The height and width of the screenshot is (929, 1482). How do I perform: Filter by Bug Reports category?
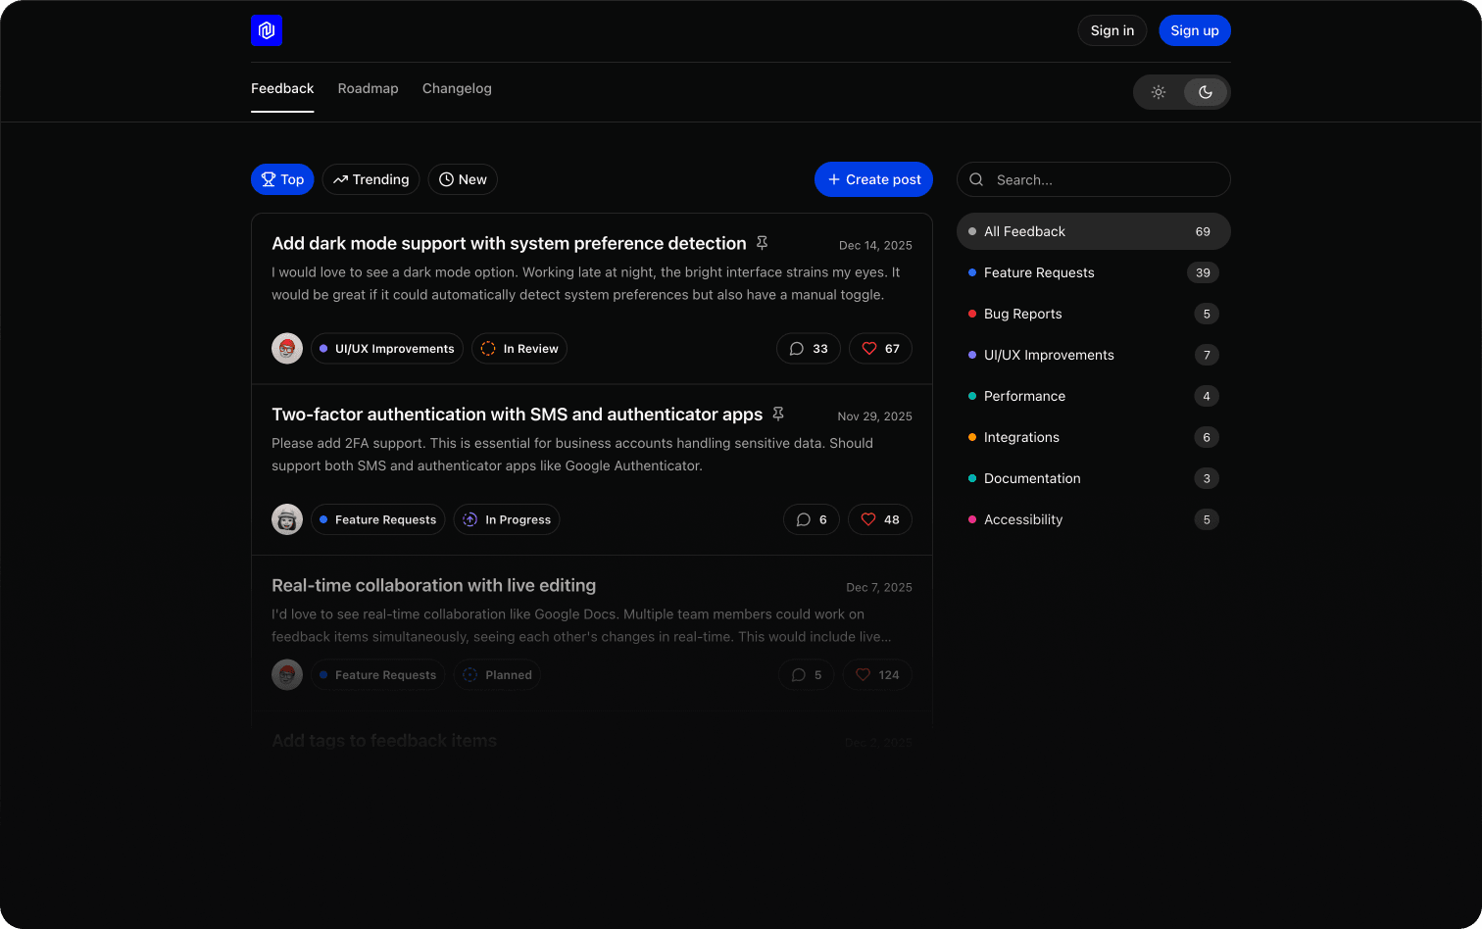click(x=1094, y=314)
